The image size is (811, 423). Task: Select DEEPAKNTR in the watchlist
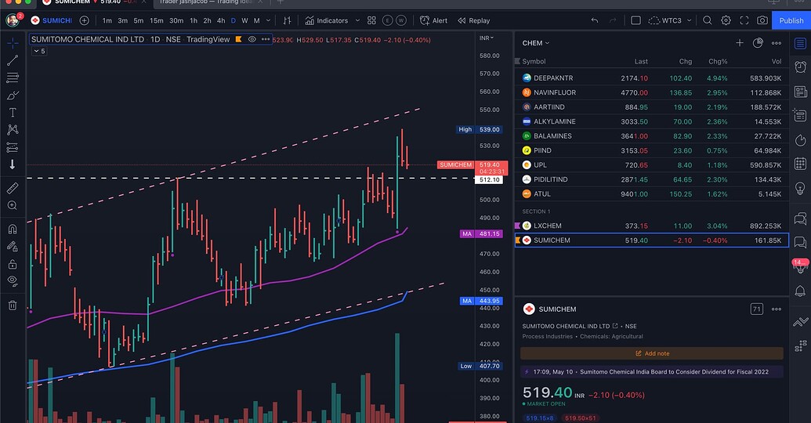click(x=652, y=78)
